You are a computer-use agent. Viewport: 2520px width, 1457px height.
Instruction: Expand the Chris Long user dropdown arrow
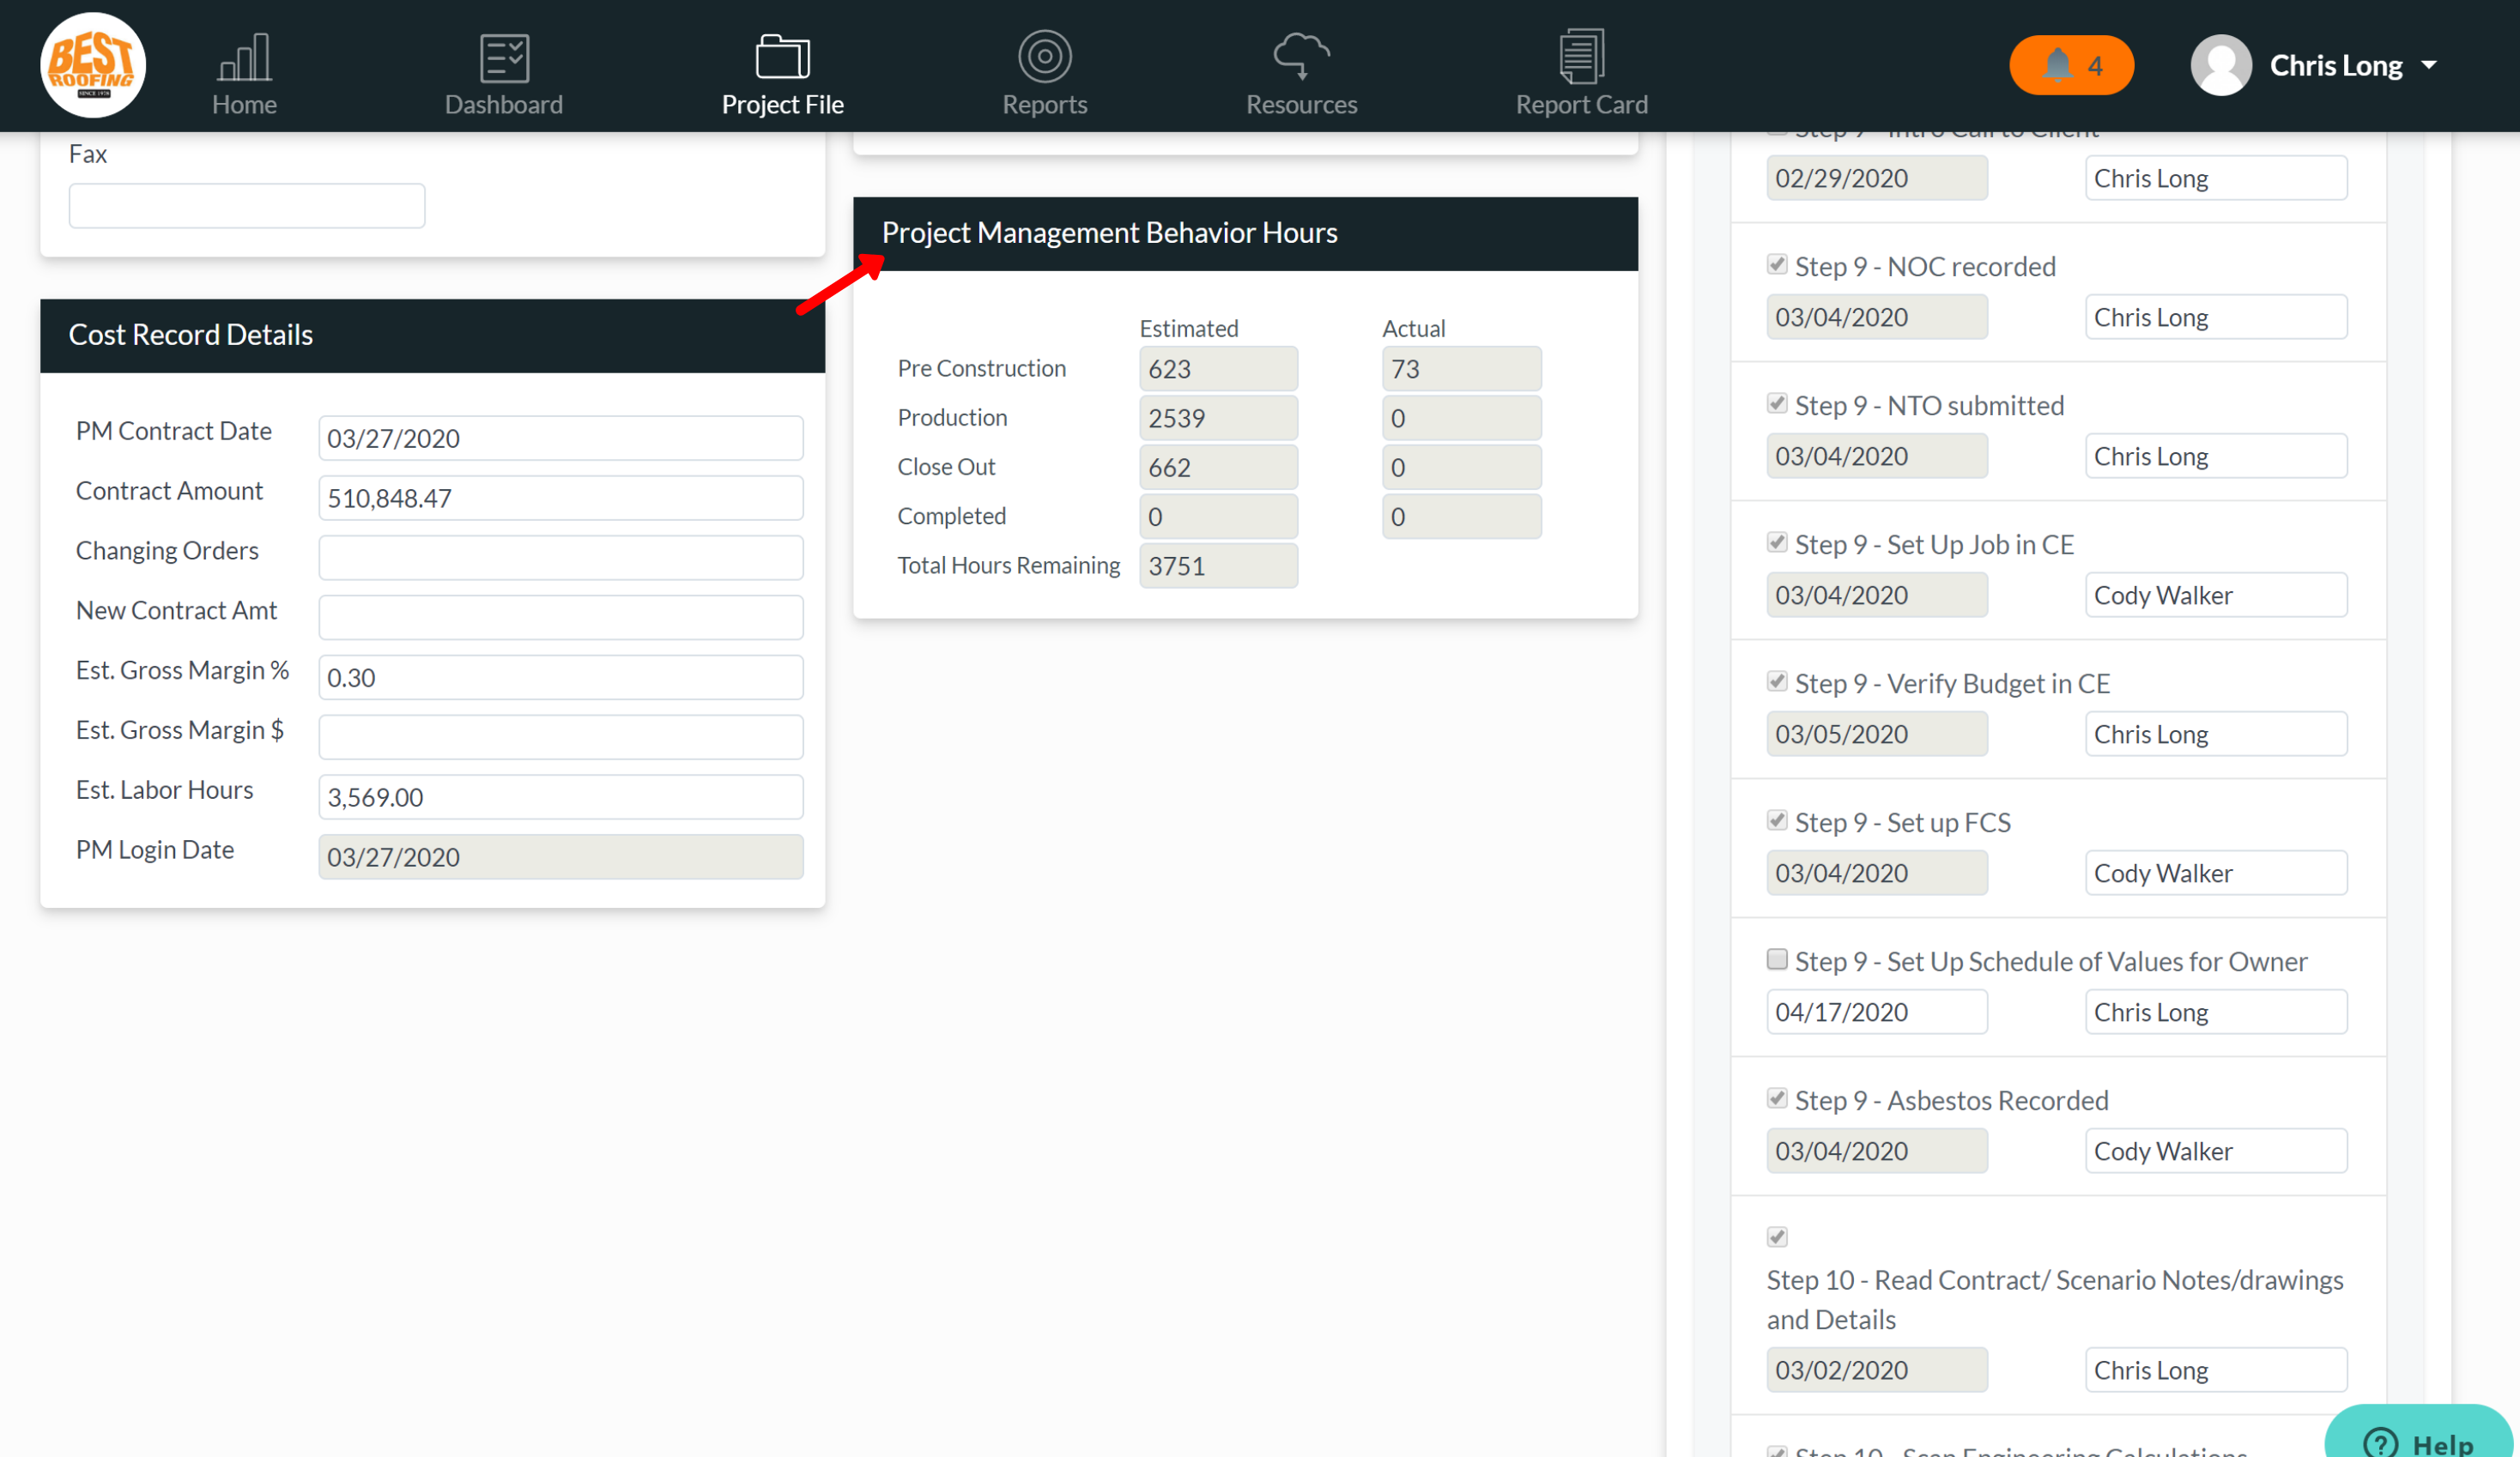point(2429,65)
